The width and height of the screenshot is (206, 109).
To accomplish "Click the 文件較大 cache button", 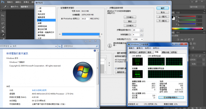I will coord(130,26).
